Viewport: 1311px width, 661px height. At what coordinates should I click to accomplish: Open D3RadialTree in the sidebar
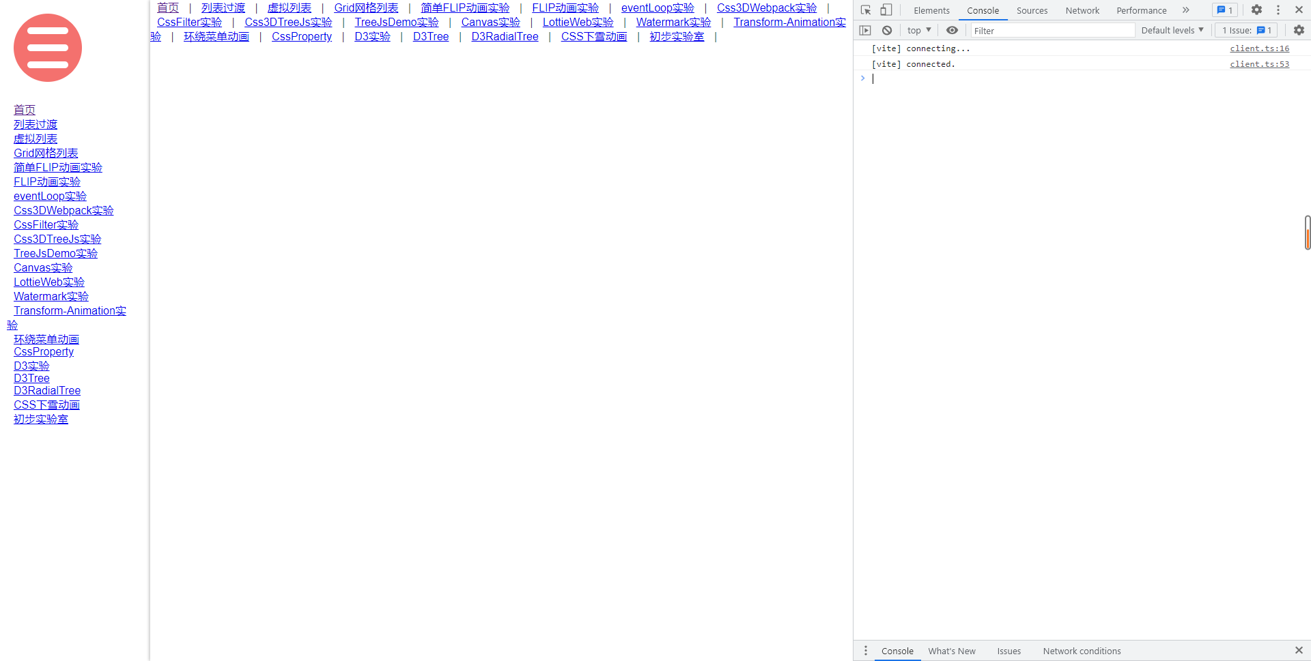(x=47, y=390)
